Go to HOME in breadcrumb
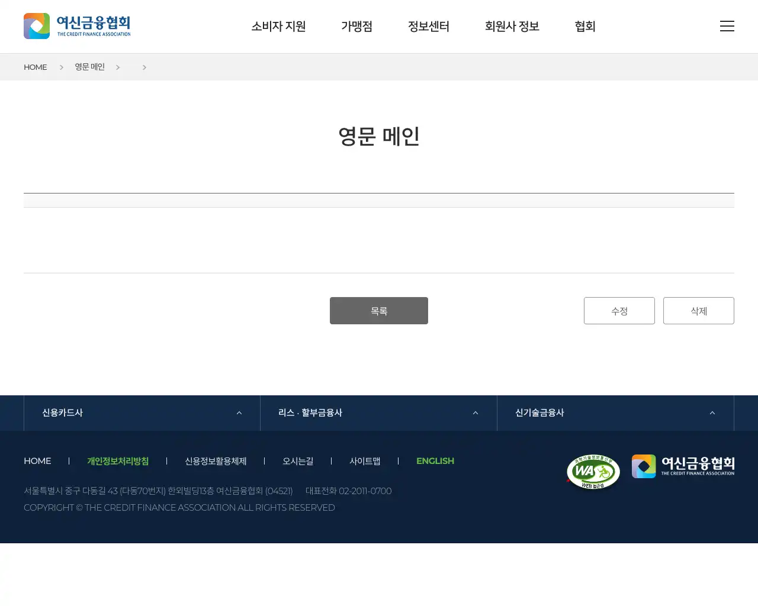Image resolution: width=758 pixels, height=606 pixels. 35,67
